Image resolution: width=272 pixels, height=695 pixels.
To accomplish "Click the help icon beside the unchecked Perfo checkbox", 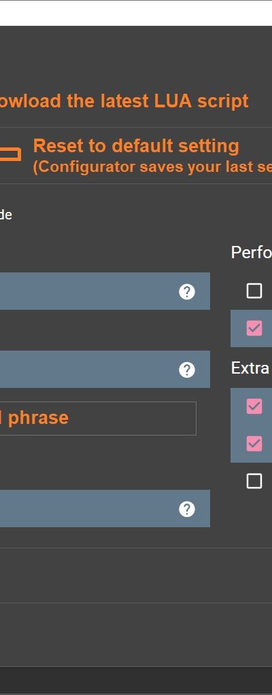I will 187,291.
